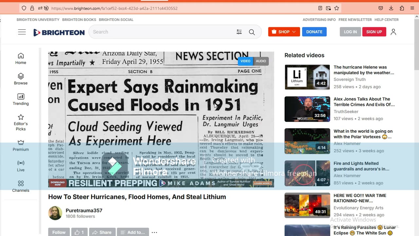419x236 pixels.
Task: Click the DONATE button
Action: 314,32
